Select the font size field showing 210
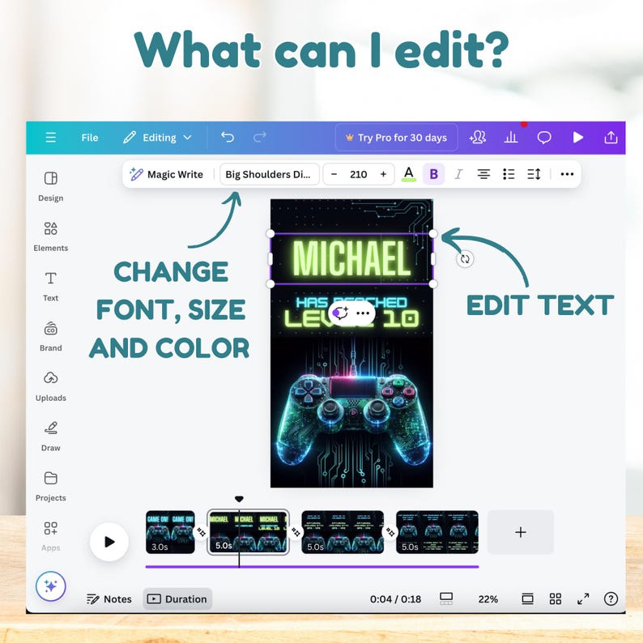 (359, 174)
